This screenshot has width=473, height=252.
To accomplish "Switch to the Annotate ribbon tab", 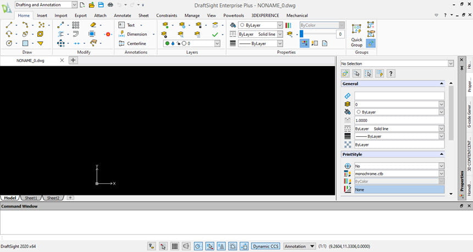I will [123, 15].
